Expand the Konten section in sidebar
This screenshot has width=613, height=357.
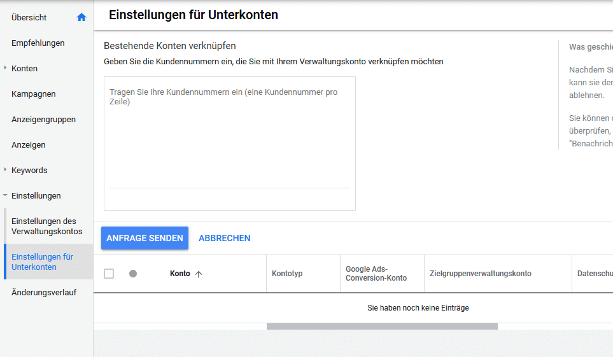coord(6,69)
